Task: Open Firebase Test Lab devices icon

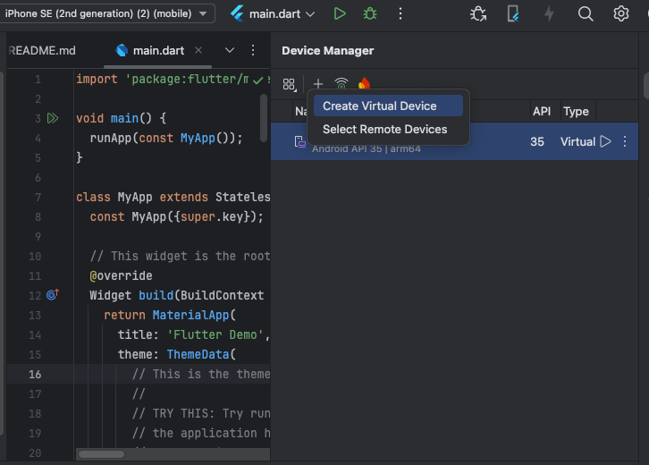Action: click(x=364, y=83)
